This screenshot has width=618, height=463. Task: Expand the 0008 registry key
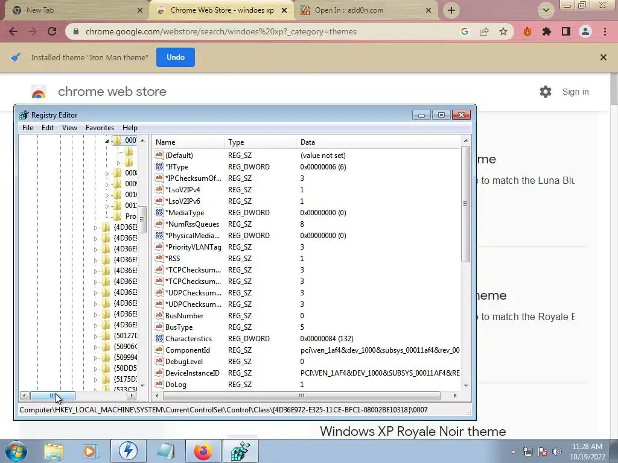[x=107, y=173]
